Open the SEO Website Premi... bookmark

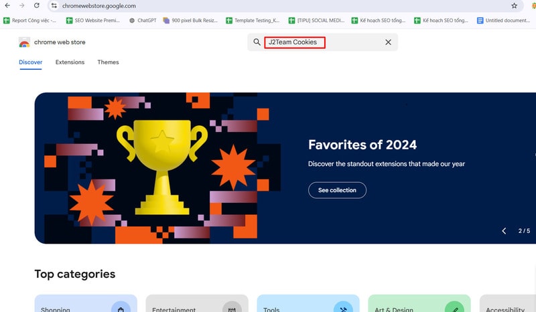pos(93,21)
